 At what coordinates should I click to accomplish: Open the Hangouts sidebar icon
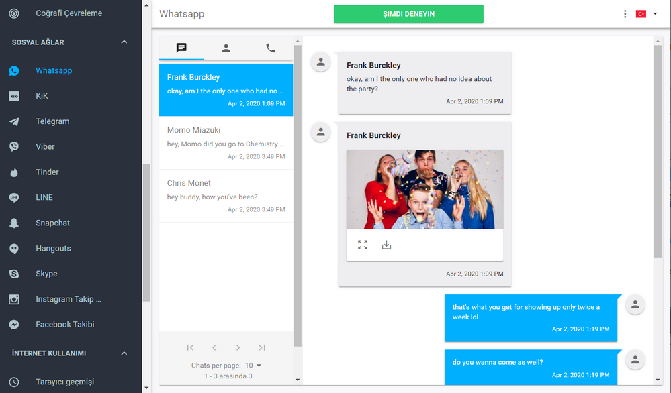tap(14, 249)
